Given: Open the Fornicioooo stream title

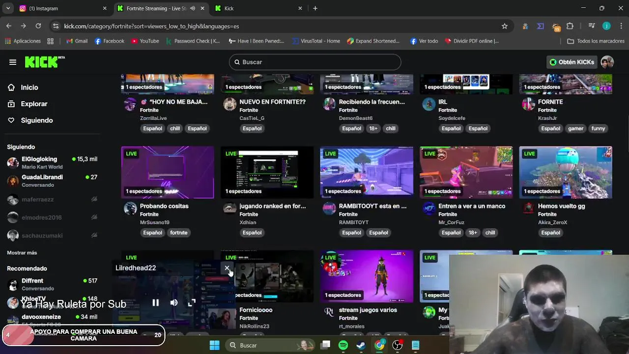Looking at the screenshot, I should pyautogui.click(x=256, y=310).
